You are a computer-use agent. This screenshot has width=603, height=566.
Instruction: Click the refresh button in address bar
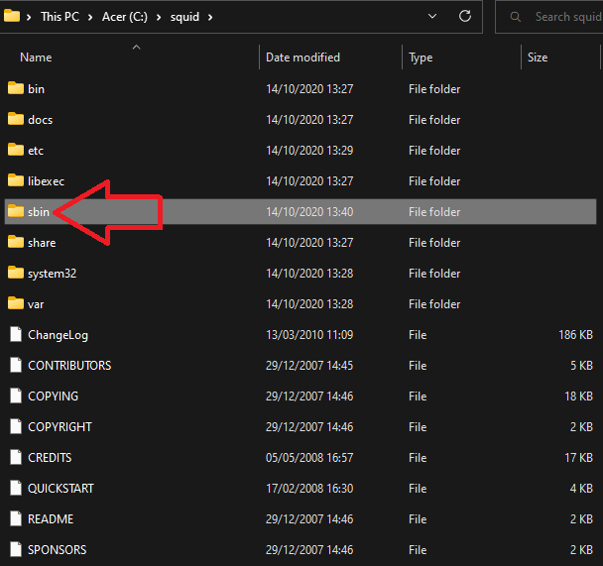click(464, 17)
